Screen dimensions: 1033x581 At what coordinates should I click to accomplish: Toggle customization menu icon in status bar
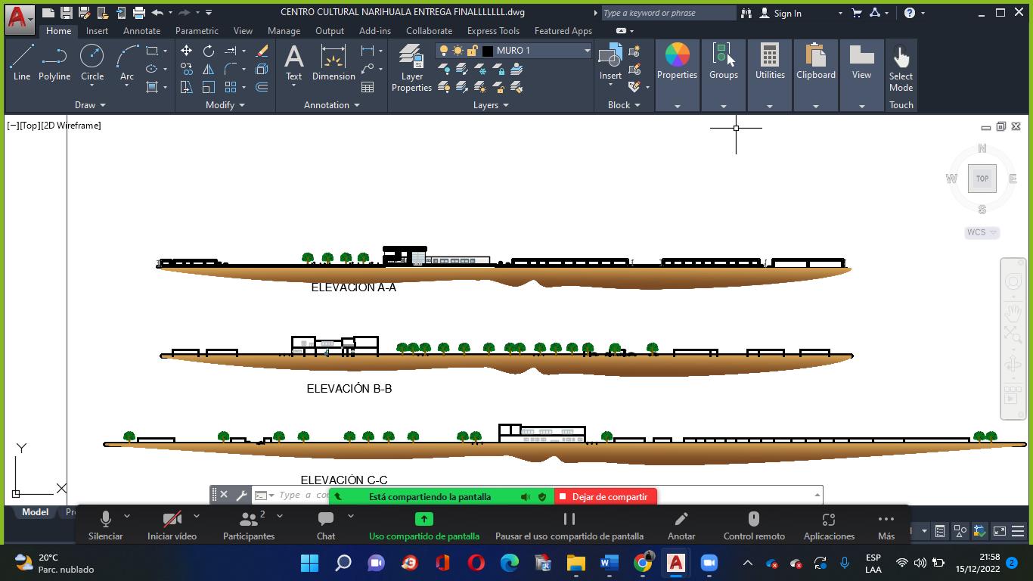pyautogui.click(x=1018, y=531)
